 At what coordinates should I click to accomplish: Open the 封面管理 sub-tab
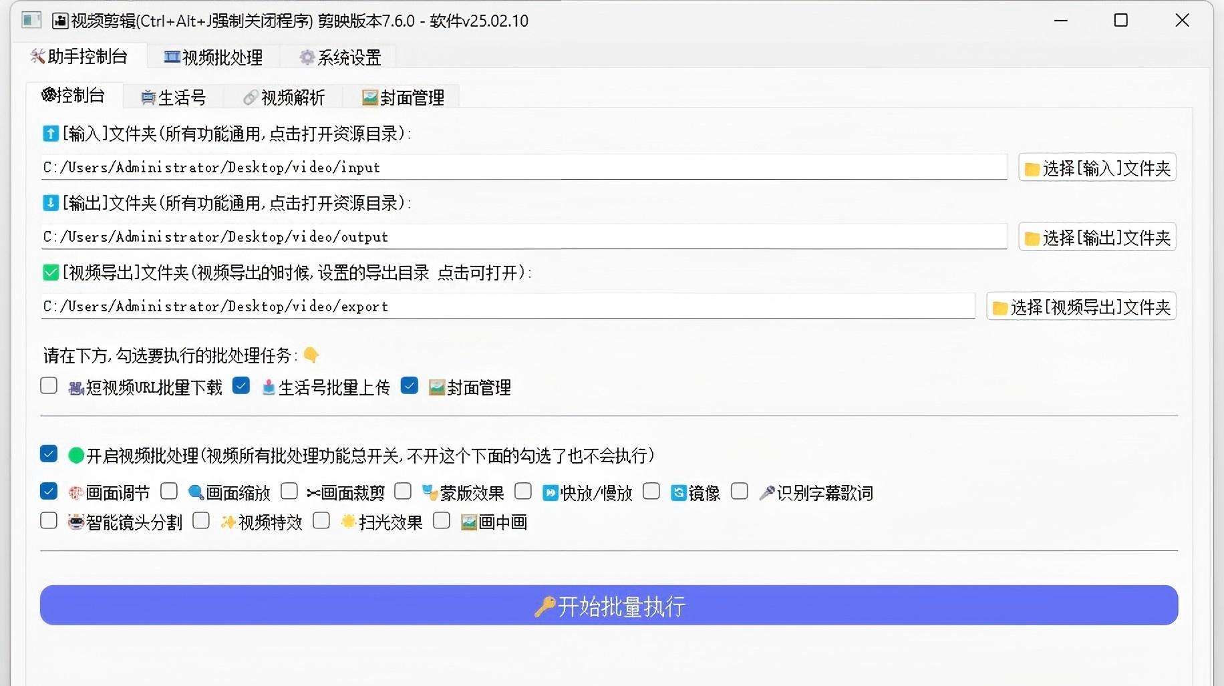pyautogui.click(x=402, y=98)
